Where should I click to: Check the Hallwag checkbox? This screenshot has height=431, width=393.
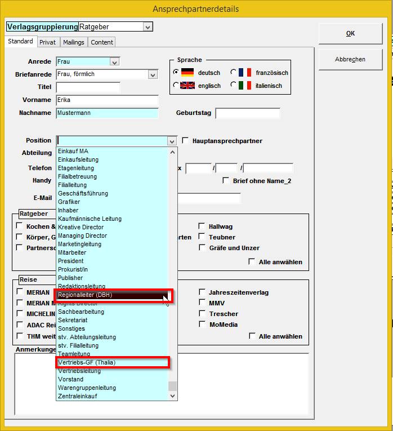202,226
